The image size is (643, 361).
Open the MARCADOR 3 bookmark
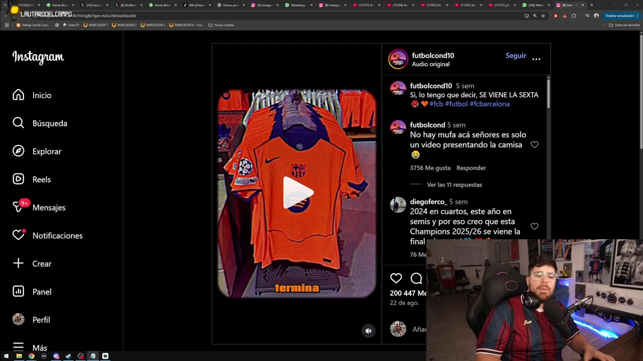click(x=153, y=25)
